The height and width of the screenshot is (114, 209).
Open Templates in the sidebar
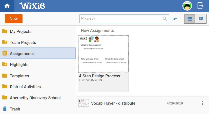tap(38, 76)
